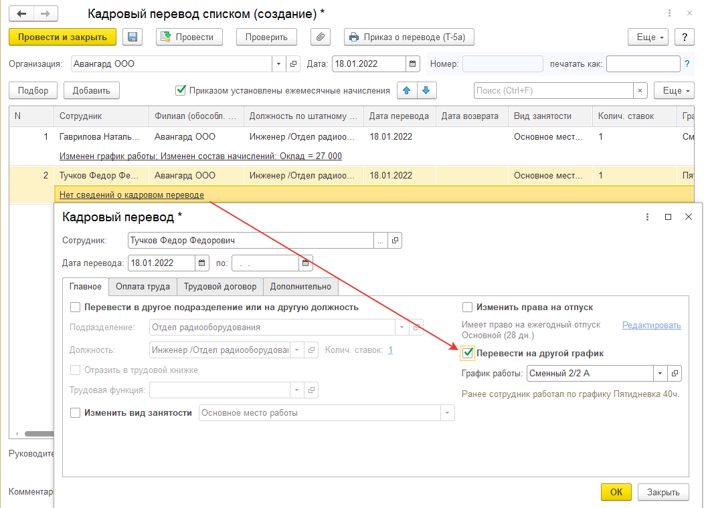Click the horizontal scrollbar of the employee table
This screenshot has width=704, height=508.
click(39, 434)
